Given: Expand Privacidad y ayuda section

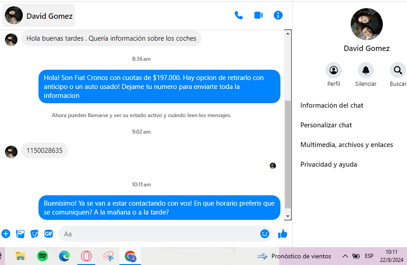Looking at the screenshot, I should click(329, 164).
